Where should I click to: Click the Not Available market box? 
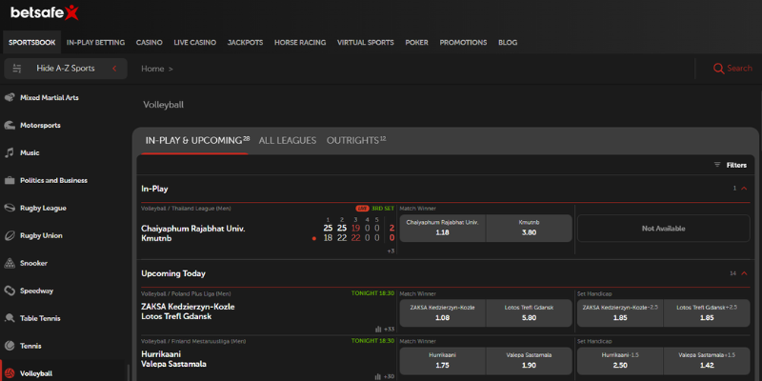[x=663, y=228]
